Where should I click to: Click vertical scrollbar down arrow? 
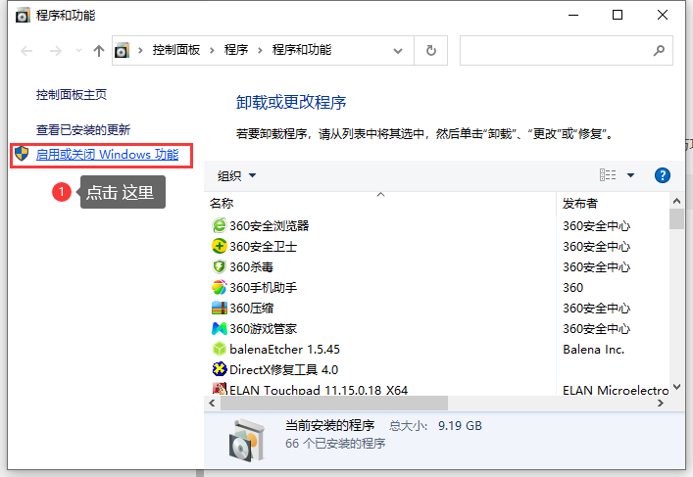676,387
